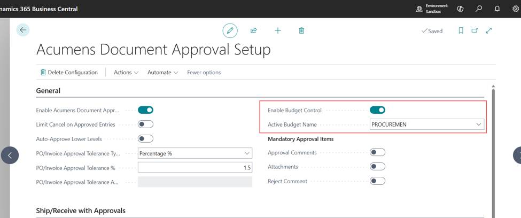The image size is (521, 218).
Task: Click the Environment Sandbox indicator
Action: click(433, 9)
